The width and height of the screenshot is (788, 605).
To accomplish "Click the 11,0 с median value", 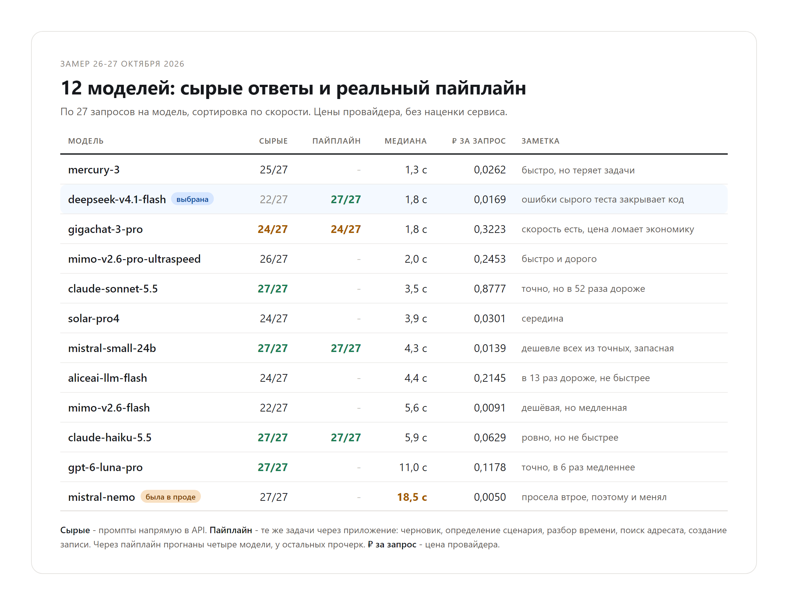I will (x=413, y=467).
